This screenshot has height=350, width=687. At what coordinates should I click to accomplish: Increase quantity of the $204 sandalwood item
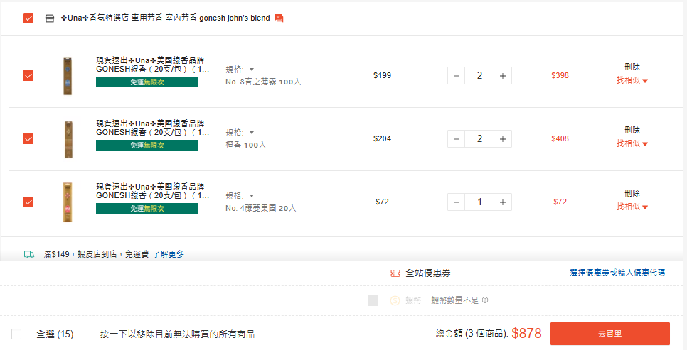502,138
